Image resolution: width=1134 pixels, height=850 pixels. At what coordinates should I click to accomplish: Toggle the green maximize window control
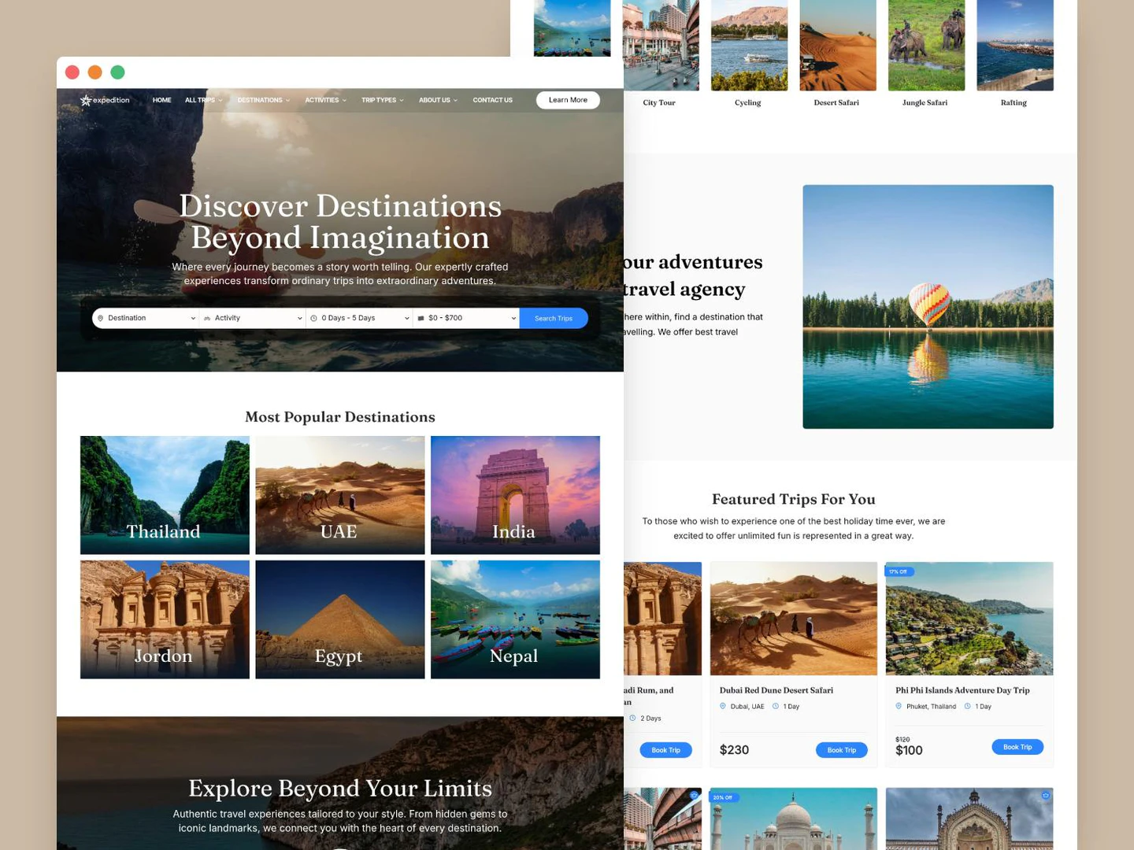117,72
